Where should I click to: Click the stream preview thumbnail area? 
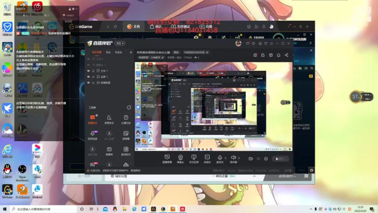coord(214,107)
